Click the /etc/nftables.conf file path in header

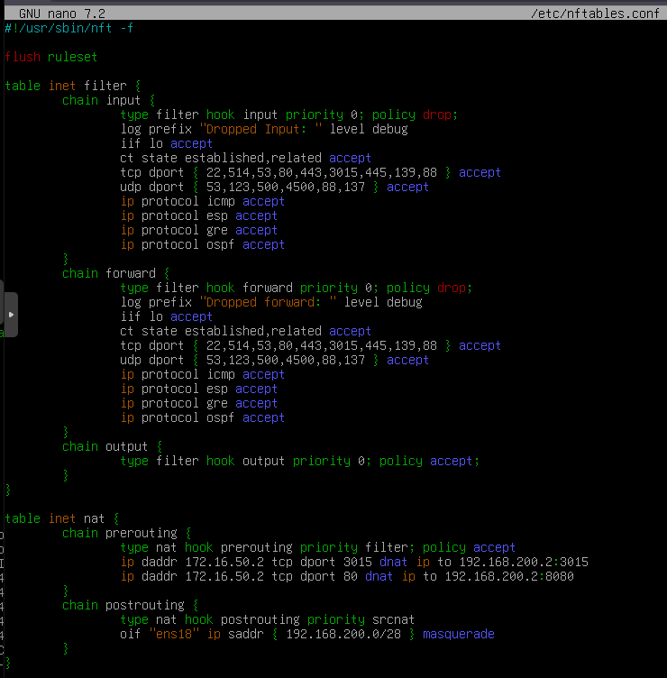pos(596,14)
